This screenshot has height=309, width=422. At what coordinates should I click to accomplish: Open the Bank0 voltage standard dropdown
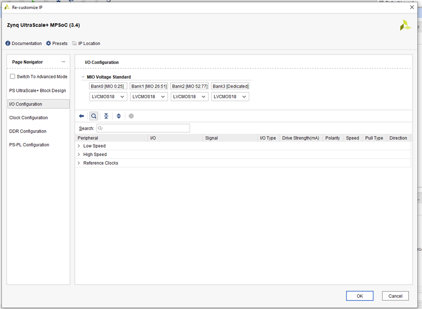pyautogui.click(x=108, y=97)
